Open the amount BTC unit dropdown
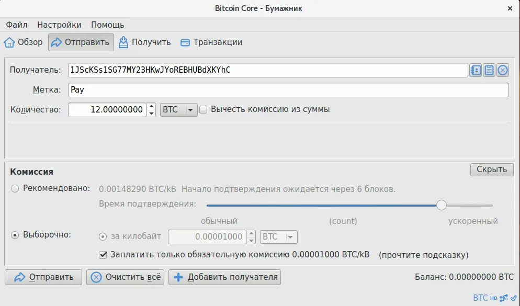Image resolution: width=520 pixels, height=306 pixels. [x=179, y=110]
